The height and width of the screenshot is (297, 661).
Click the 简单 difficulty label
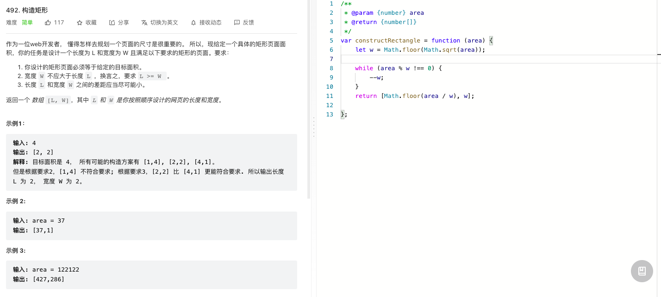tap(27, 22)
